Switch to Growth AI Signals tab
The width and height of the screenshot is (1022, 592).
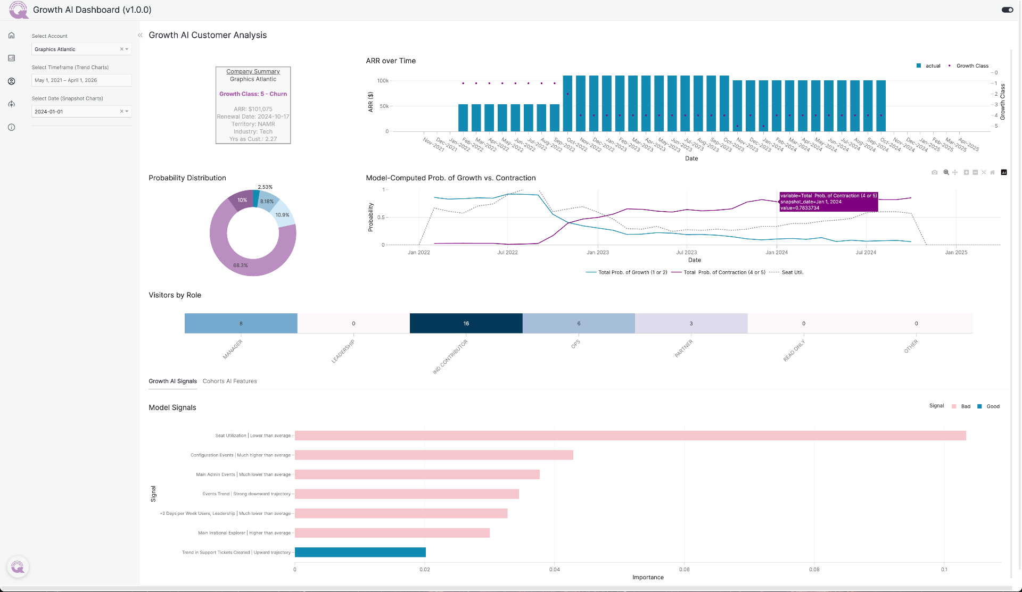tap(172, 381)
